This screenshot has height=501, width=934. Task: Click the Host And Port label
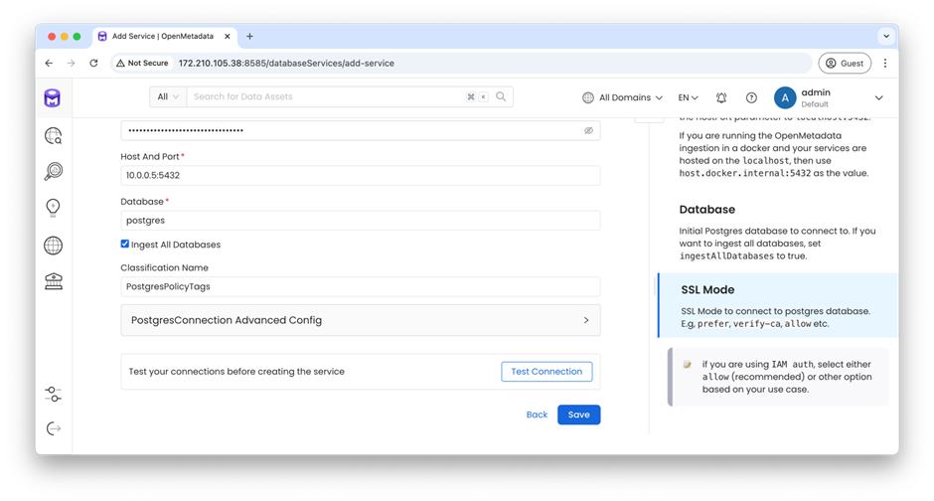point(150,157)
